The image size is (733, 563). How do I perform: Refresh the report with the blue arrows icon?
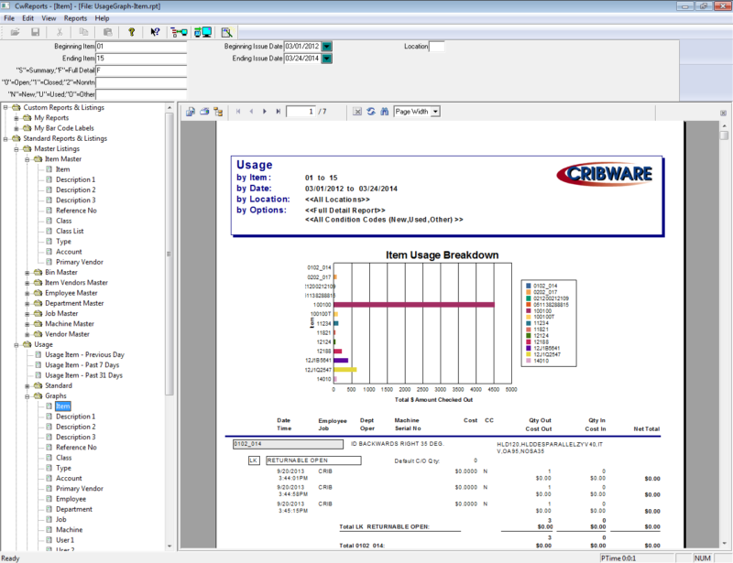click(x=370, y=112)
